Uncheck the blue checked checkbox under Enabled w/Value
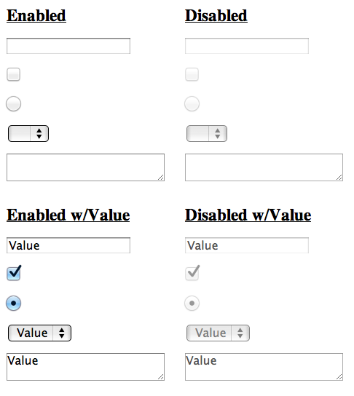354x396 pixels. 14,273
